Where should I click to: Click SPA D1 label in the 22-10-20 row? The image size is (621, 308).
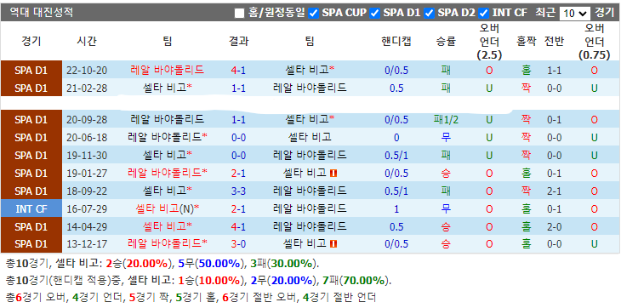31,71
